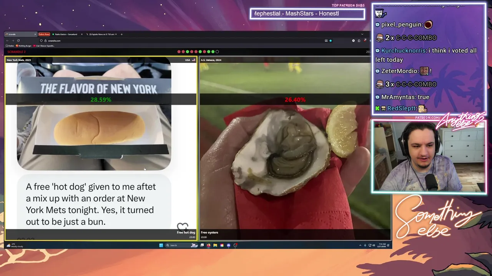Viewport: 492px width, 276px height.
Task: Show hidden system tray icons
Action: tap(360, 245)
